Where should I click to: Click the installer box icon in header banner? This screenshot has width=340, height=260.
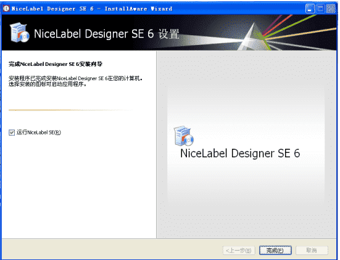[19, 33]
